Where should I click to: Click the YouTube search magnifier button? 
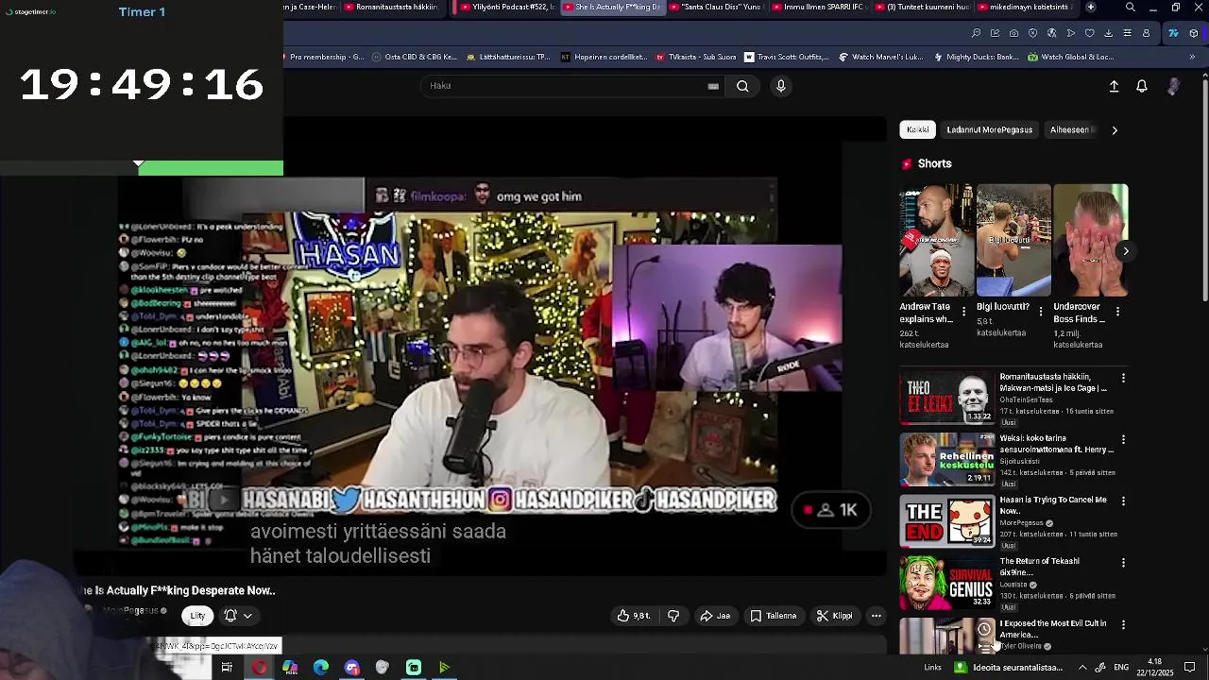(742, 86)
